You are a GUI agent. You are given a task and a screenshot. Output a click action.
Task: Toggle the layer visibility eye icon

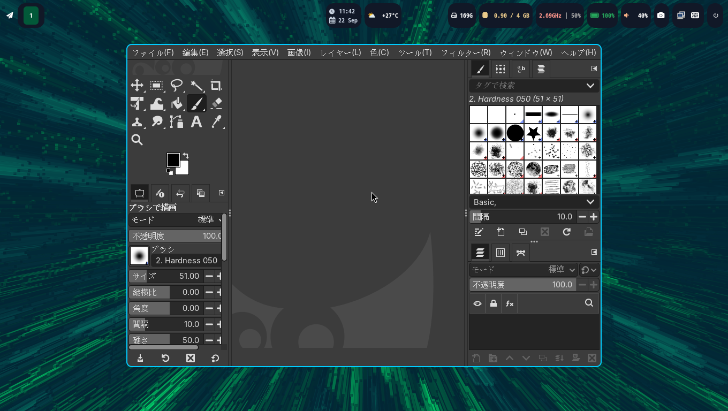pyautogui.click(x=477, y=303)
